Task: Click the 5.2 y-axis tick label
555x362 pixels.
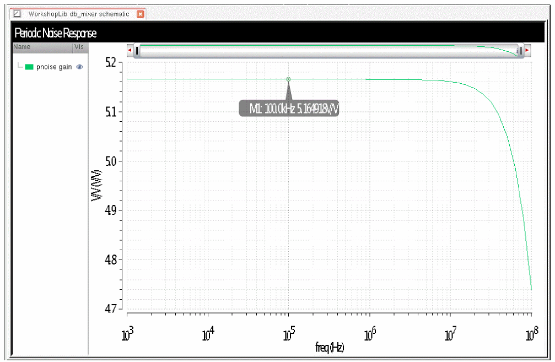Action: (x=110, y=63)
